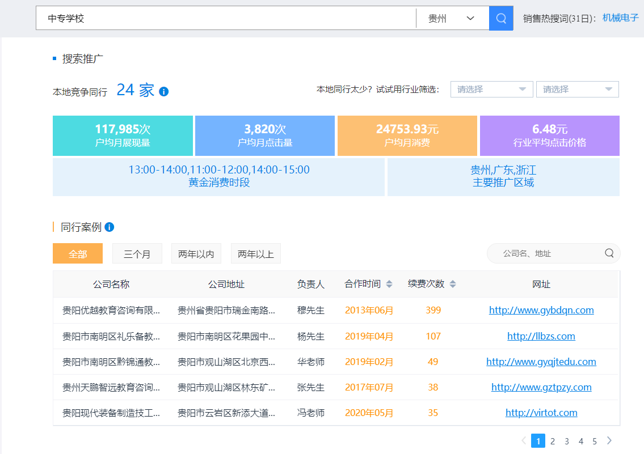Click the 中专学校 search input field

(226, 18)
